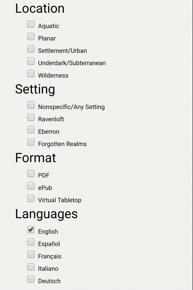Enable the Italiano language filter
193x290 pixels.
tap(31, 267)
